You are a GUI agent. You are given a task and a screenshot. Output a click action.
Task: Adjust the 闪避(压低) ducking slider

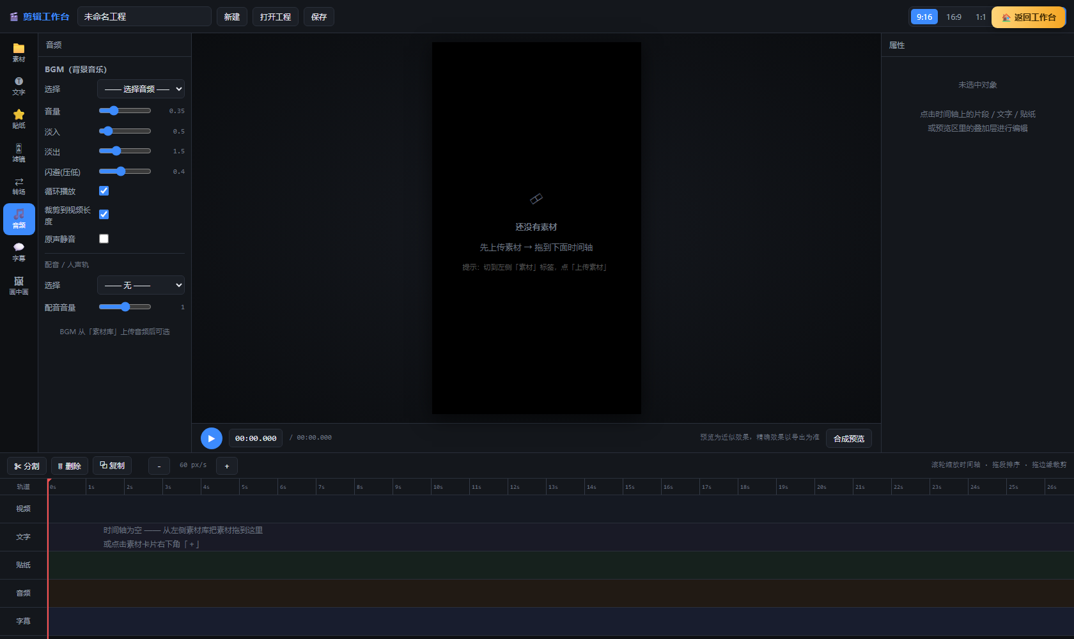pyautogui.click(x=125, y=171)
